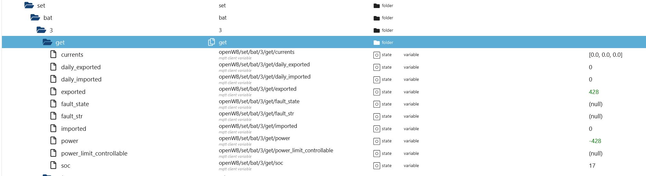Click the currents value [0.0, 0.0, 0.0]

(606, 54)
